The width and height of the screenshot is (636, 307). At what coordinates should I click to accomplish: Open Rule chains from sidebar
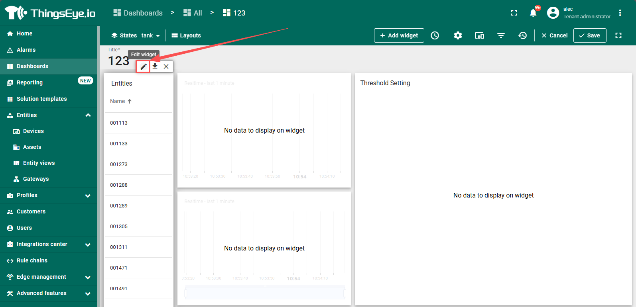[32, 260]
